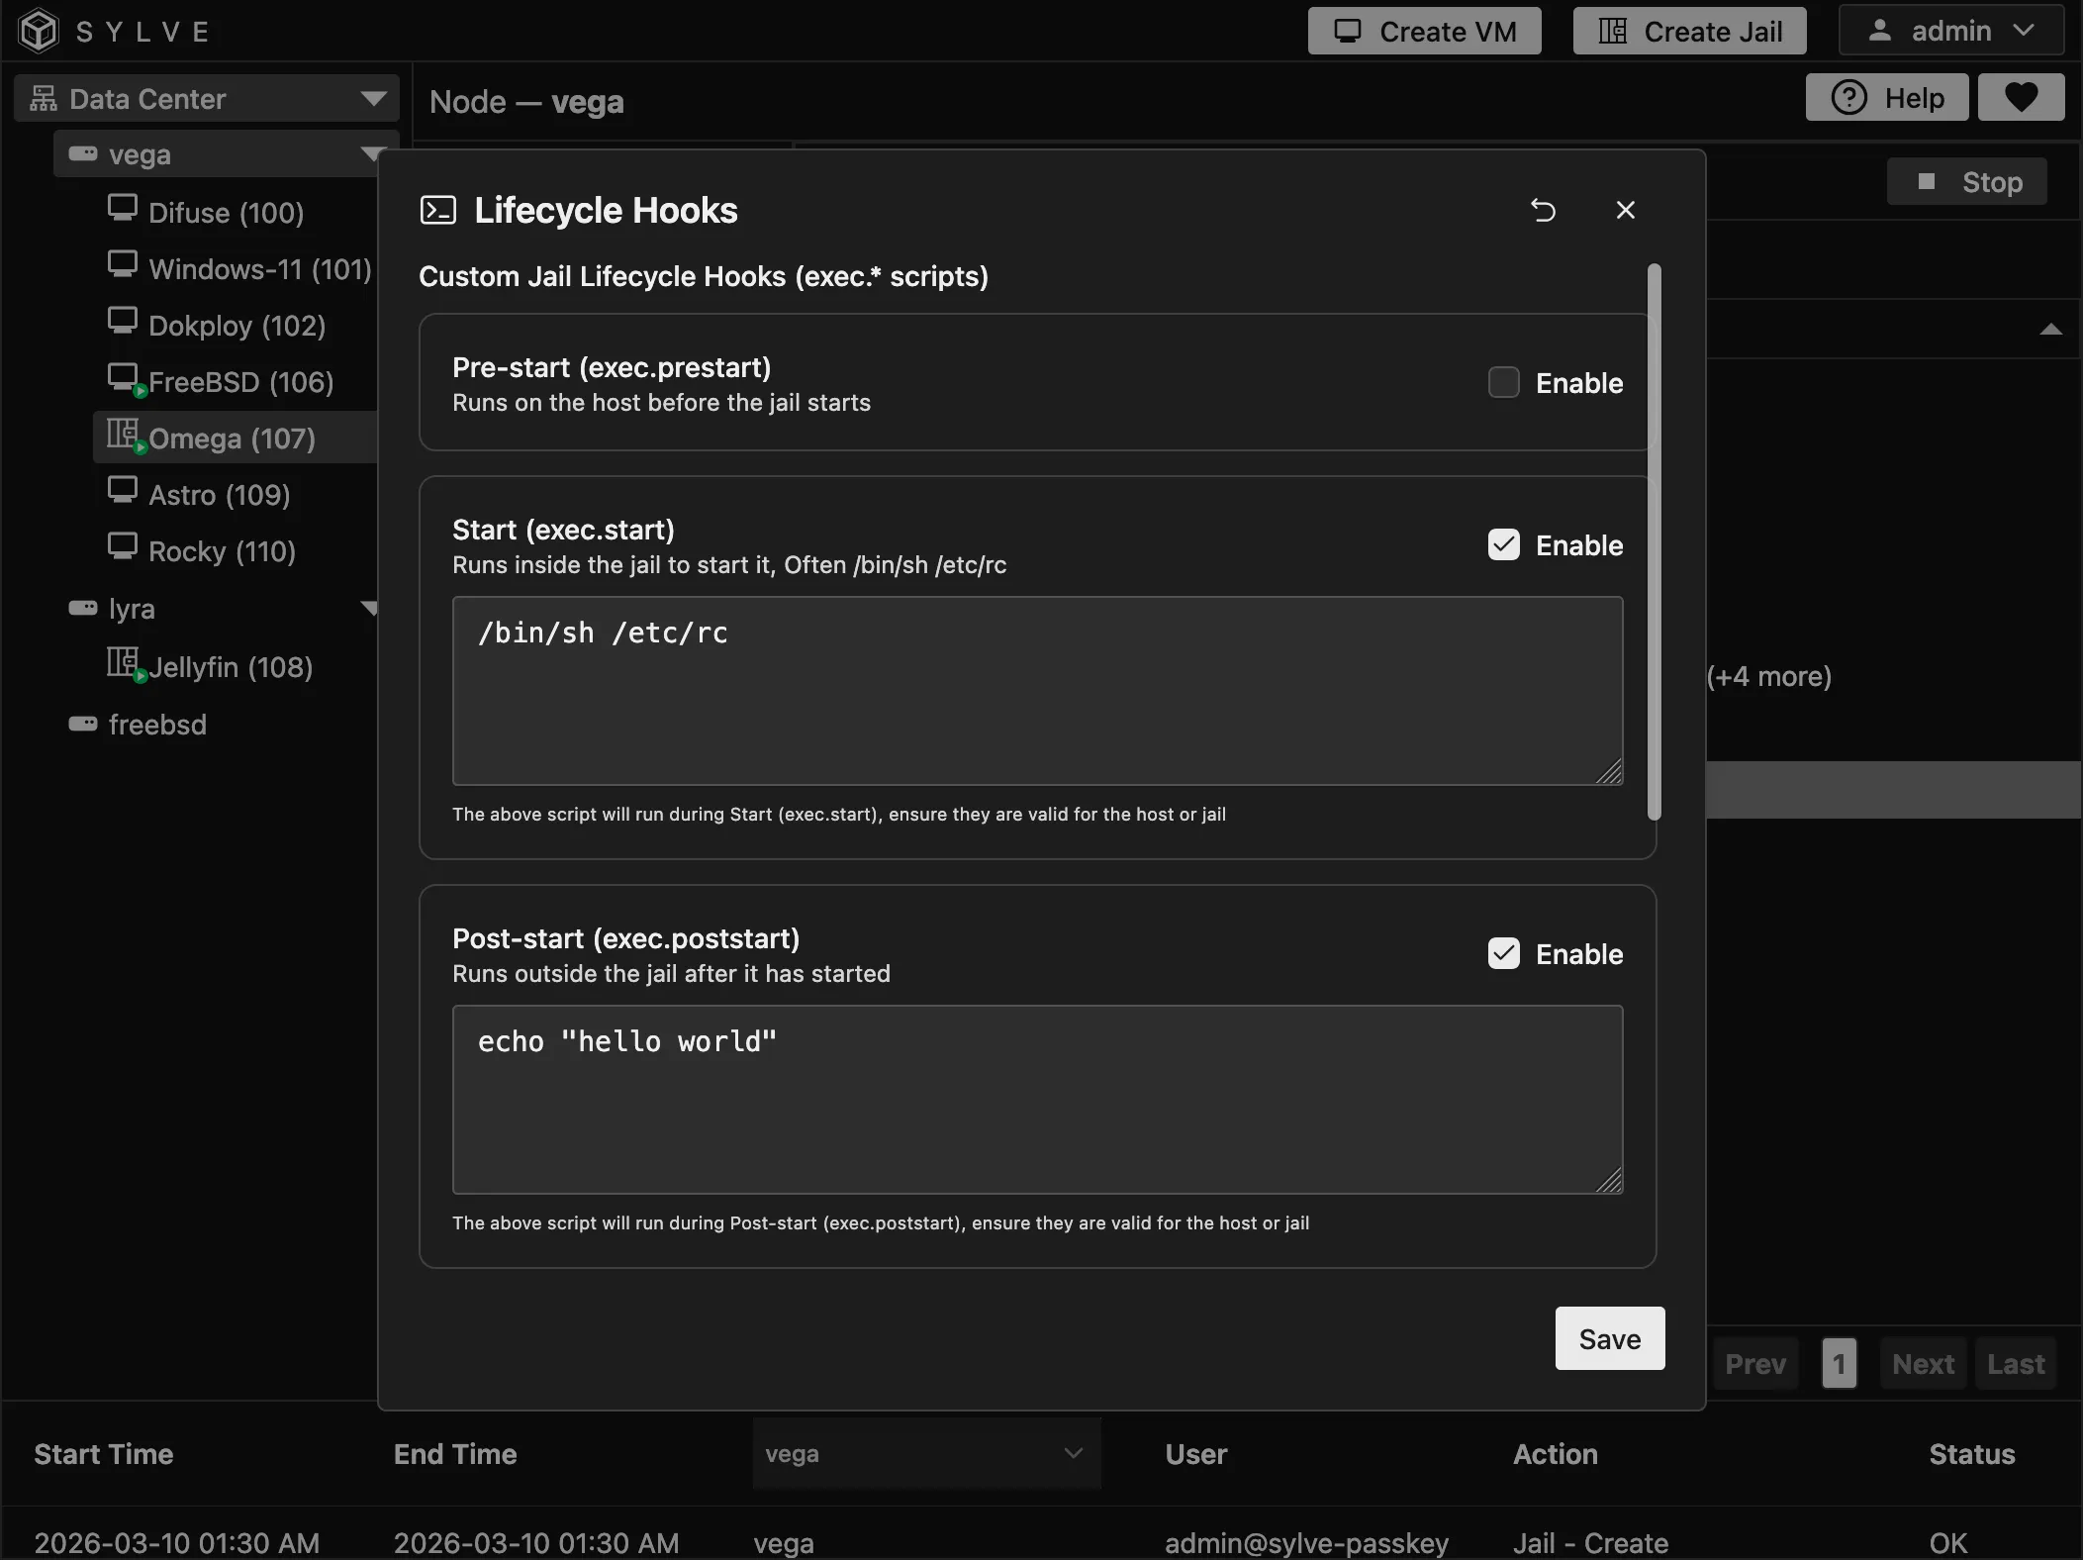Open the Help panel
Image resolution: width=2084 pixels, height=1560 pixels.
coord(1886,96)
